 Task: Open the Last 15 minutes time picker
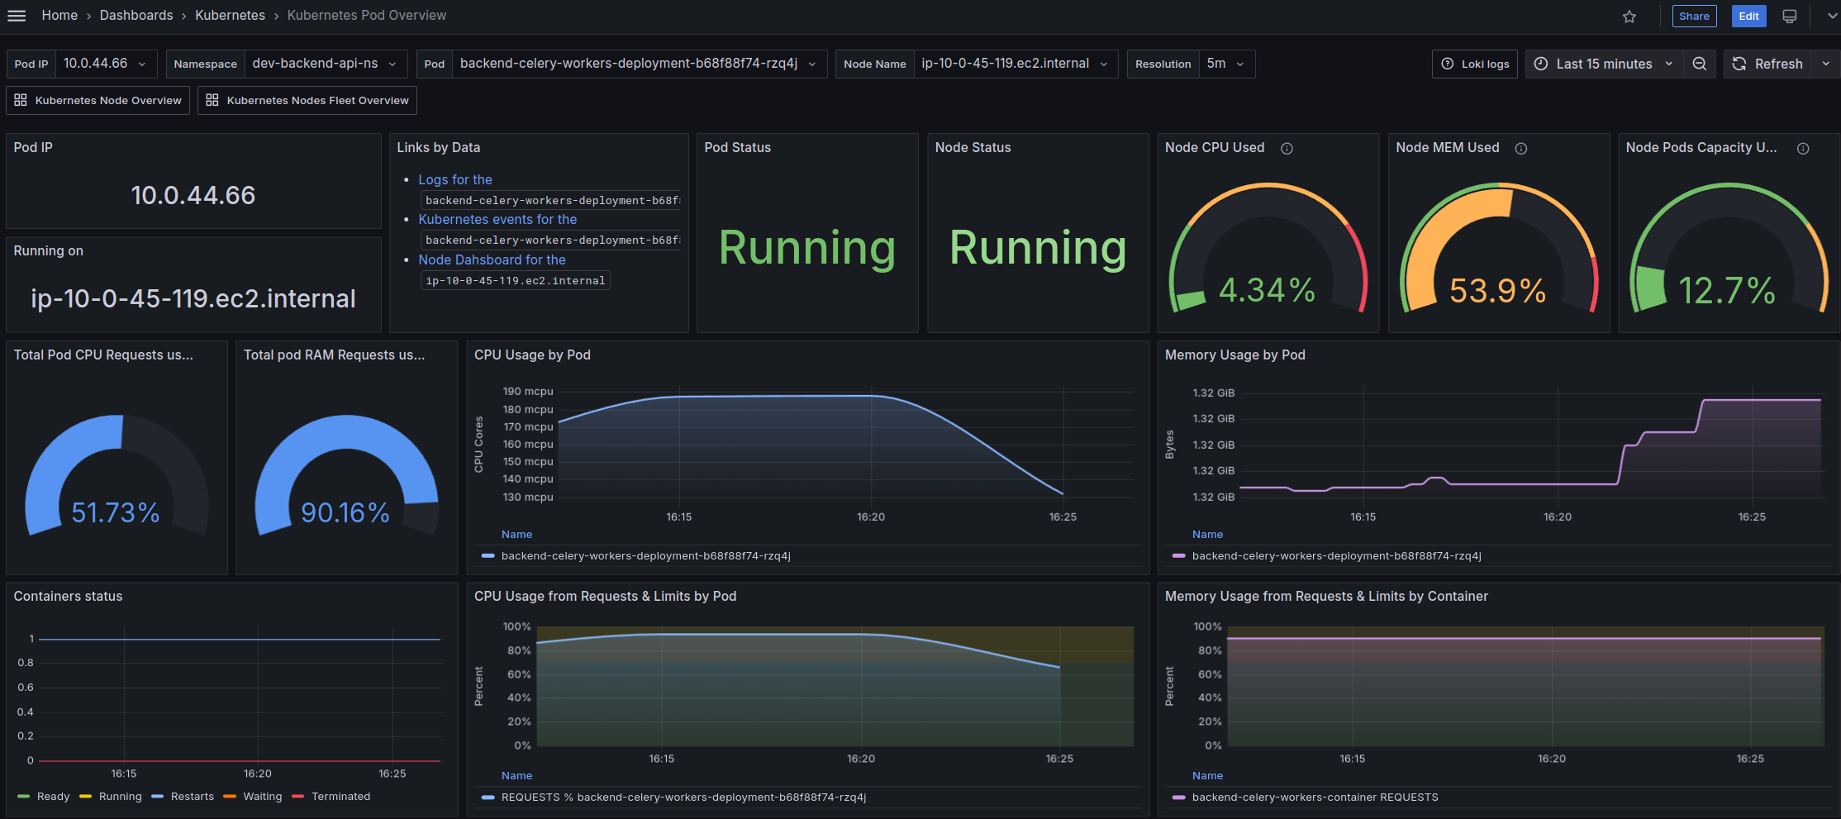coord(1604,64)
